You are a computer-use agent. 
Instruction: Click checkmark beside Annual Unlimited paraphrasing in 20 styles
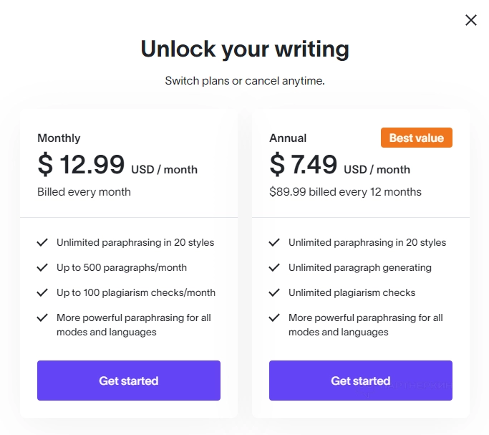coord(274,243)
